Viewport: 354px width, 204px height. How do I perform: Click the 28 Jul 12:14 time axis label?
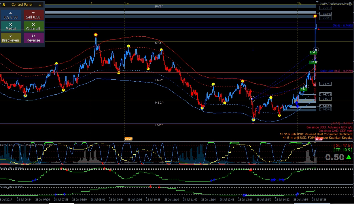pos(209,199)
